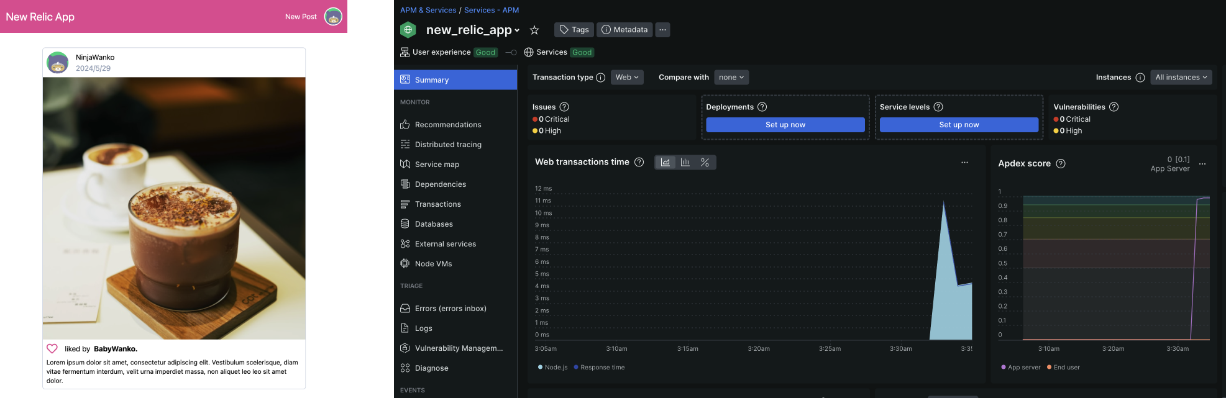Image resolution: width=1226 pixels, height=398 pixels.
Task: Open the more options ellipsis beside Metadata
Action: pyautogui.click(x=663, y=30)
